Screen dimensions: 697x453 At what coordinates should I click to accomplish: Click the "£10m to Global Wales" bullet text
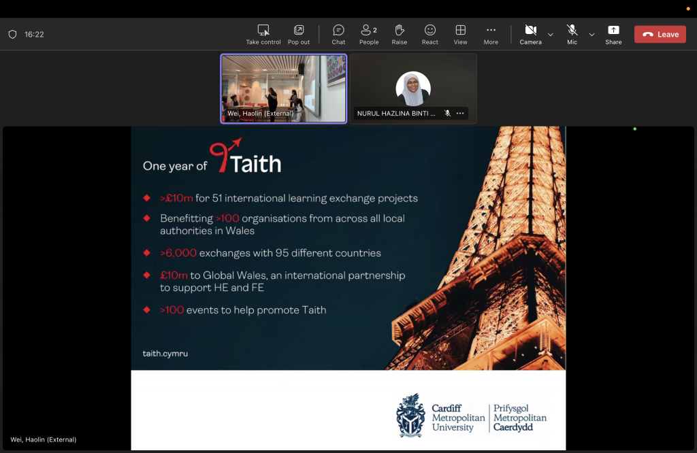[282, 281]
